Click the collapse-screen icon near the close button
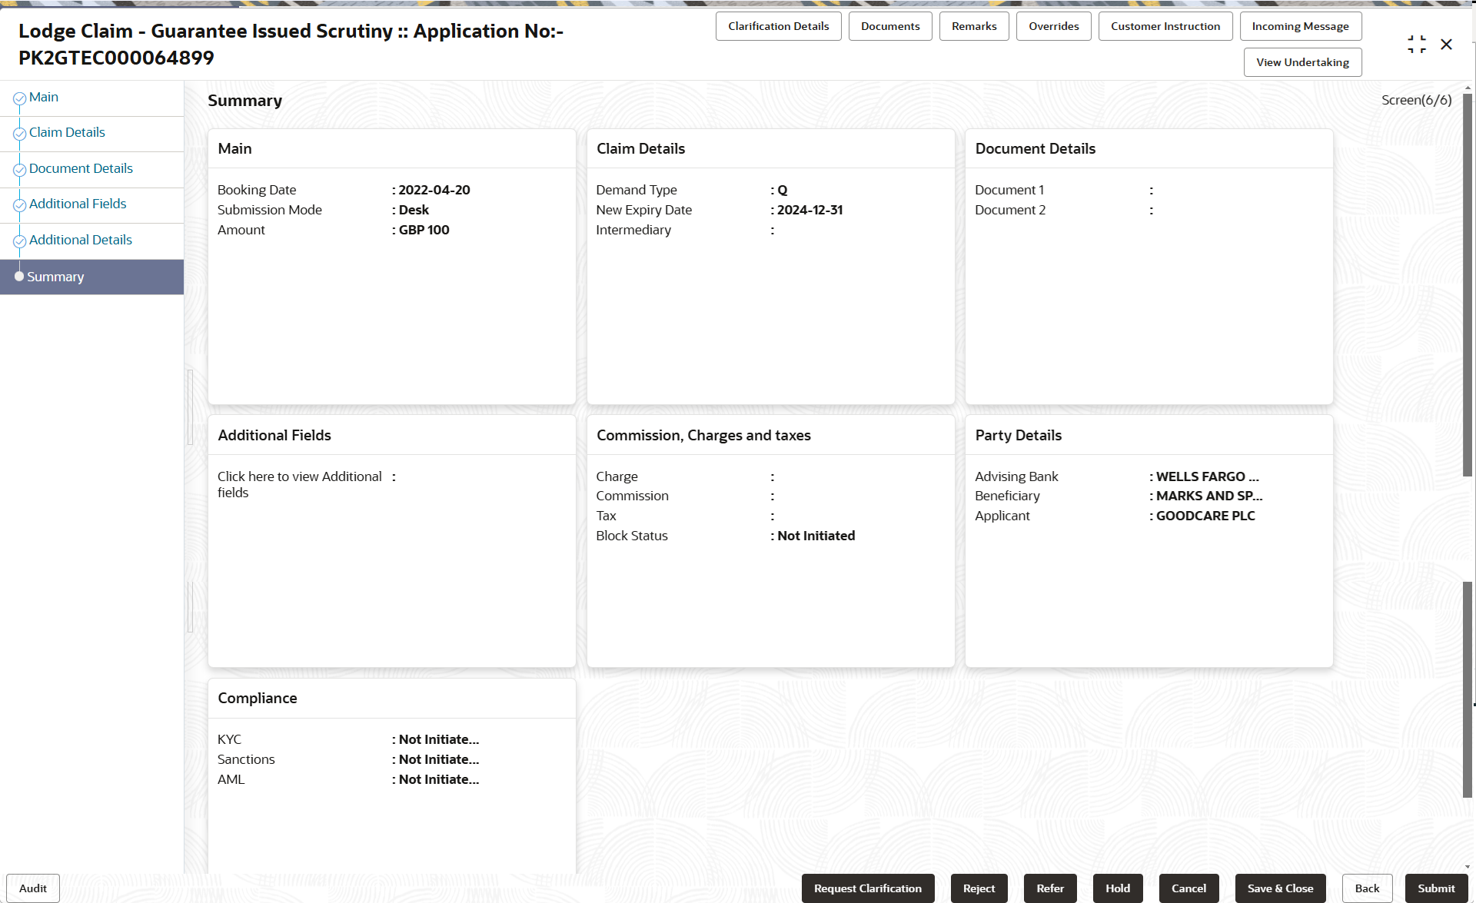 [x=1417, y=45]
